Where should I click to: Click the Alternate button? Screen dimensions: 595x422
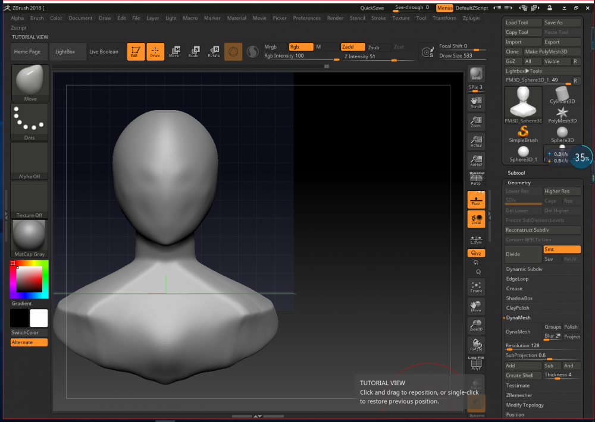pyautogui.click(x=29, y=342)
